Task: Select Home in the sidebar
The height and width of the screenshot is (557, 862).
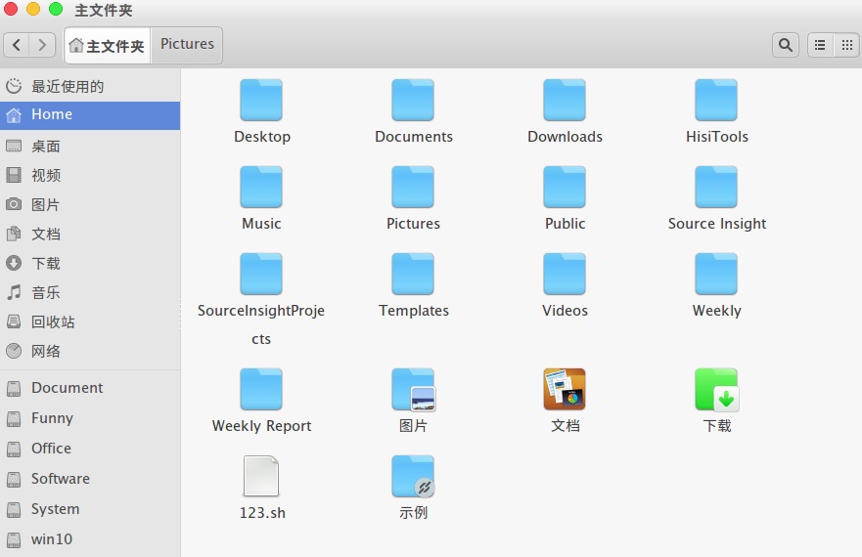Action: pos(90,114)
